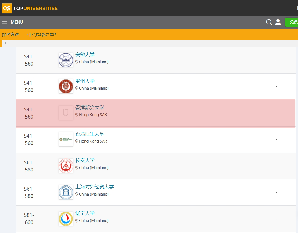Open the 什么是QS之星? menu item
The width and height of the screenshot is (298, 233).
[x=42, y=35]
